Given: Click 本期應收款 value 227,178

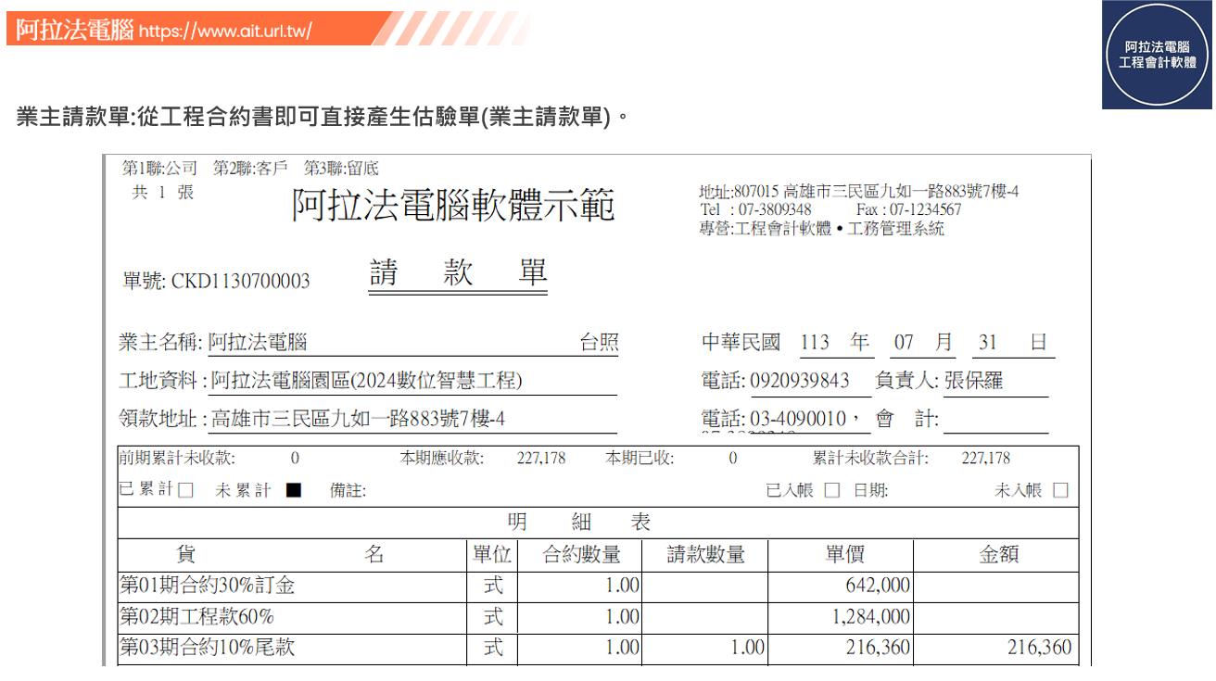Looking at the screenshot, I should 541,458.
